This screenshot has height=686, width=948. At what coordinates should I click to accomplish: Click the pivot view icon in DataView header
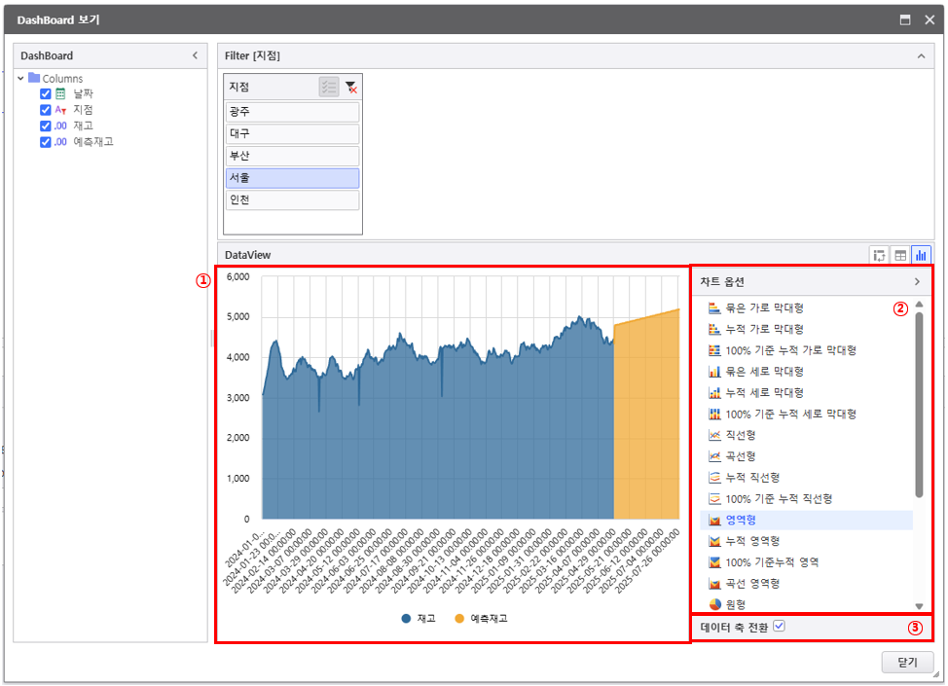point(880,255)
